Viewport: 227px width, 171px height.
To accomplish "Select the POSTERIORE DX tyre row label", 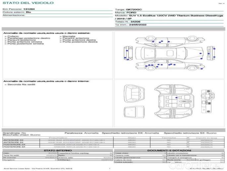I will tap(14, 145).
